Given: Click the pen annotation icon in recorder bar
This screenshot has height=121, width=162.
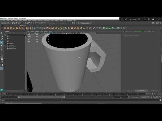Looking at the screenshot, I should (126, 19).
